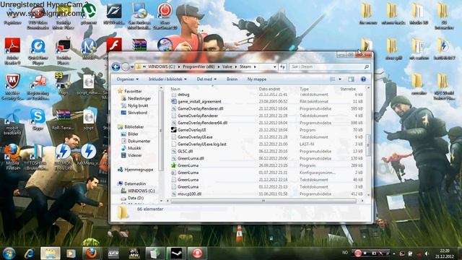
Task: Select the Mozilla Firefox desktop shortcut
Action: (x=12, y=157)
